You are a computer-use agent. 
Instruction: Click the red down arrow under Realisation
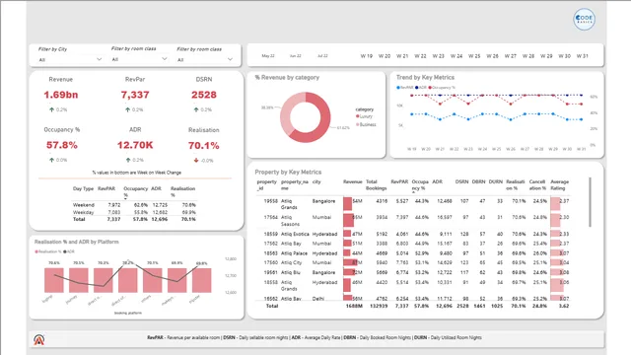[x=196, y=160]
